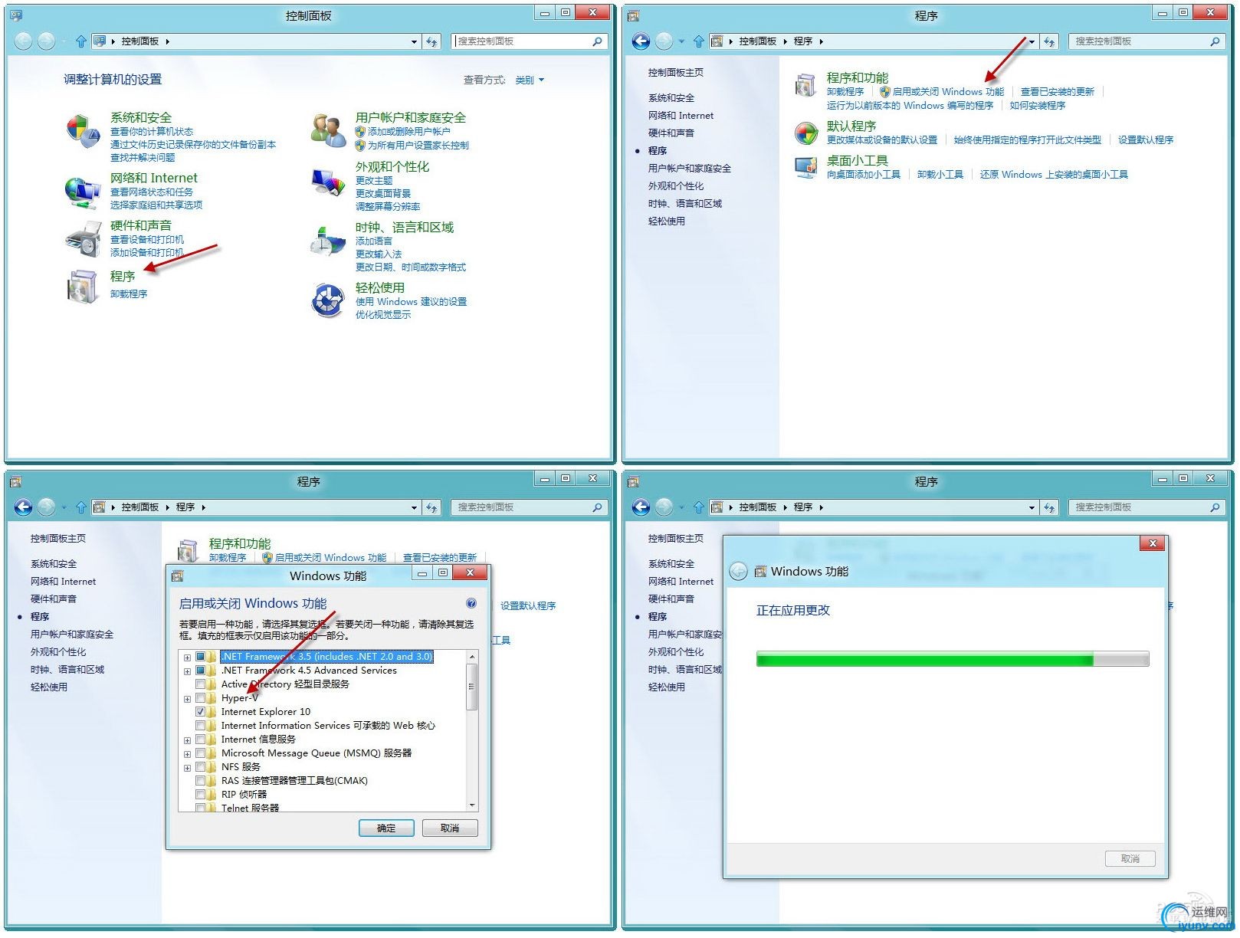This screenshot has height=938, width=1240.
Task: Expand the Internet 信息服务 tree node
Action: coord(187,740)
